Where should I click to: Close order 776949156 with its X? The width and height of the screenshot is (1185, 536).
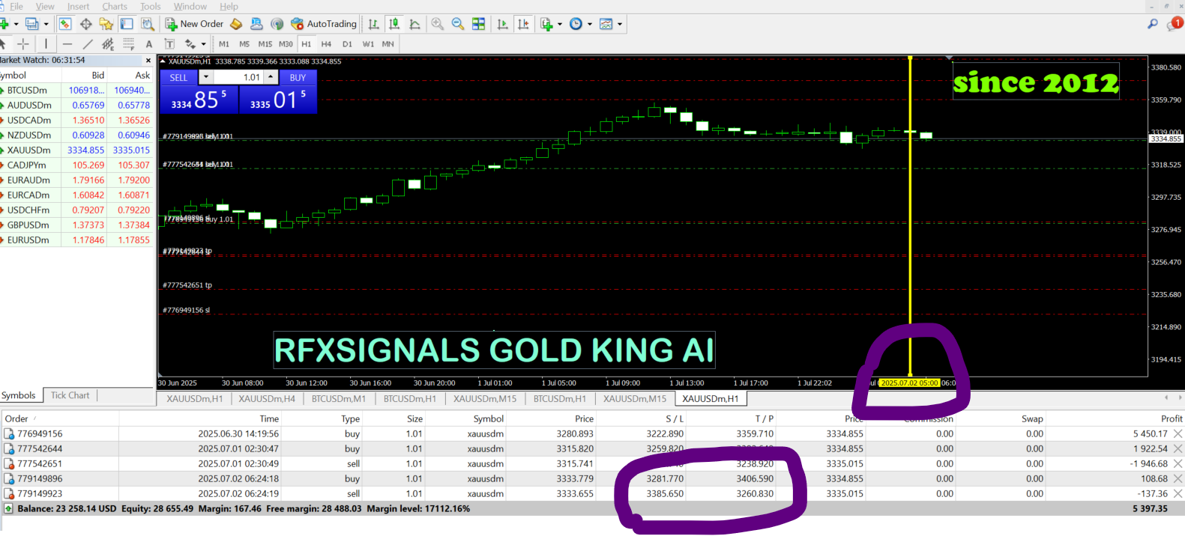coord(1178,433)
